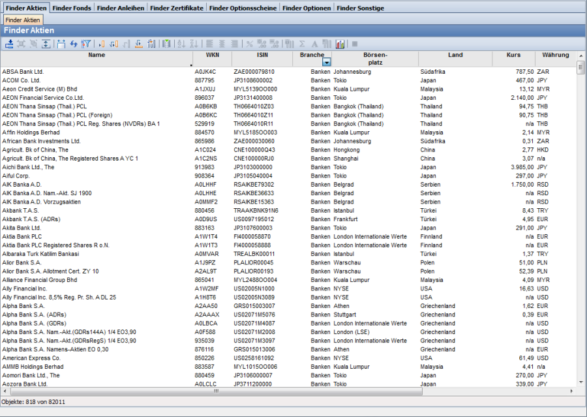Screen dimensions: 587x417
Task: Click the fit row height icon
Action: (46, 44)
